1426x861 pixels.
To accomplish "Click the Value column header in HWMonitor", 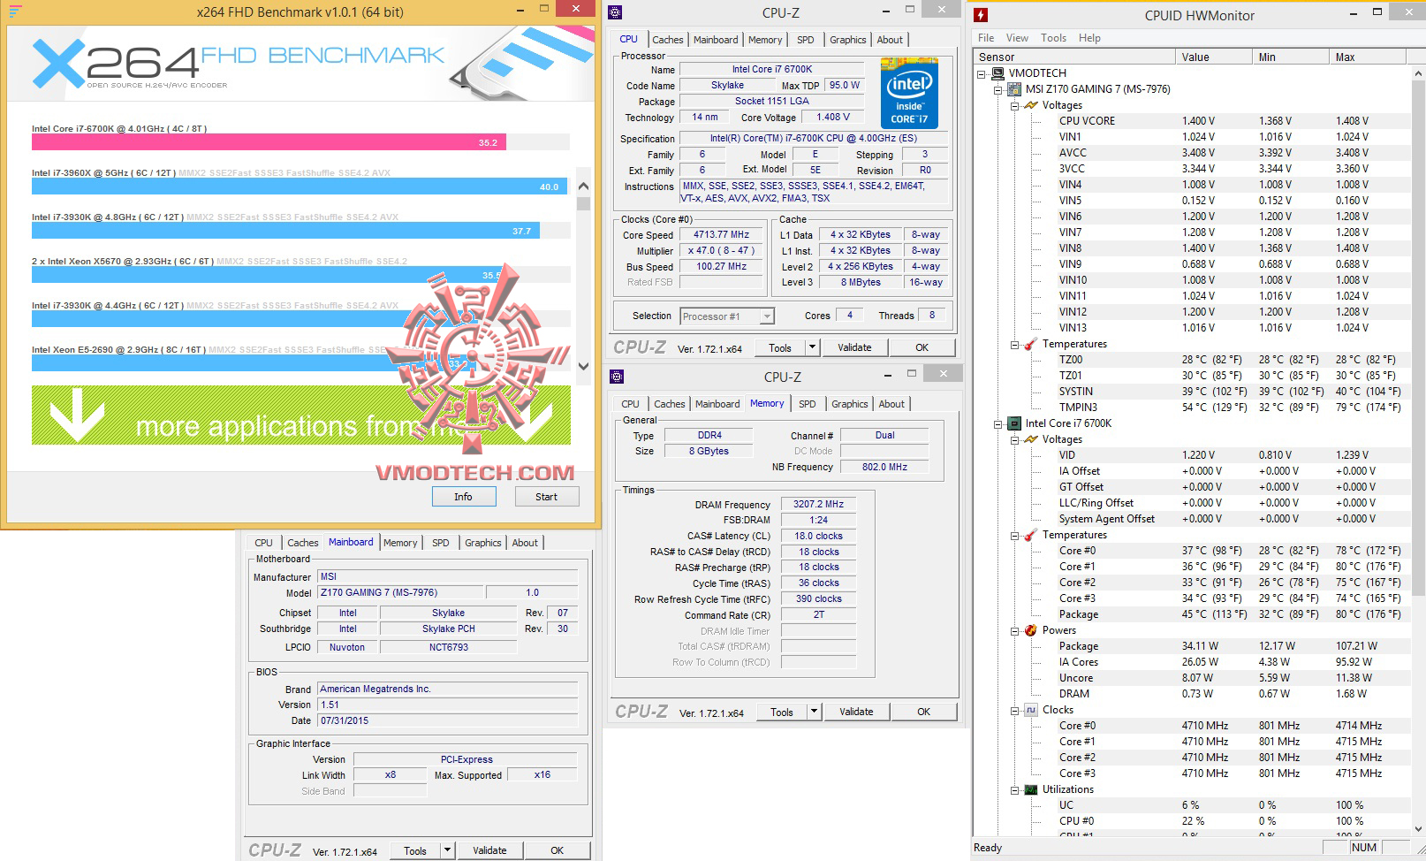I will pyautogui.click(x=1214, y=57).
